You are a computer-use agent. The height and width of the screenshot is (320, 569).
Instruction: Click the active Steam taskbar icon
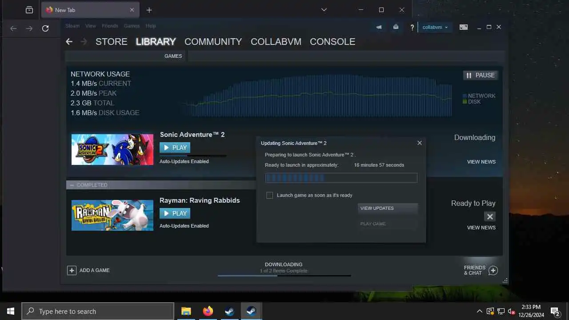point(251,311)
